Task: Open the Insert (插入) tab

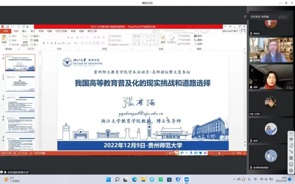Action: (x=24, y=31)
